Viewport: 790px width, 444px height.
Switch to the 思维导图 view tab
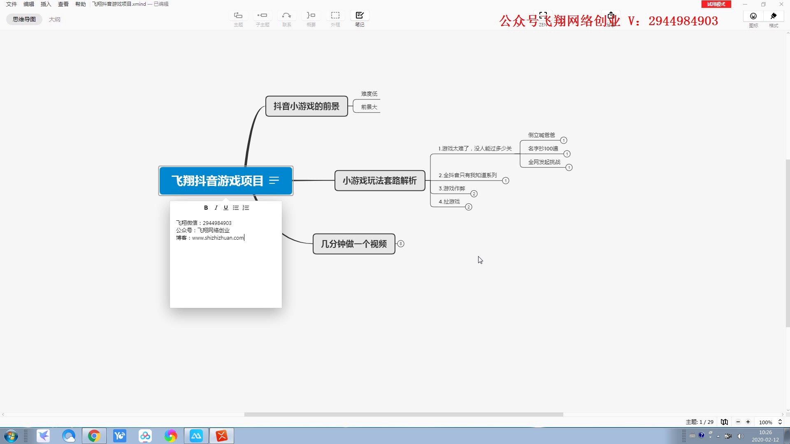[x=24, y=19]
